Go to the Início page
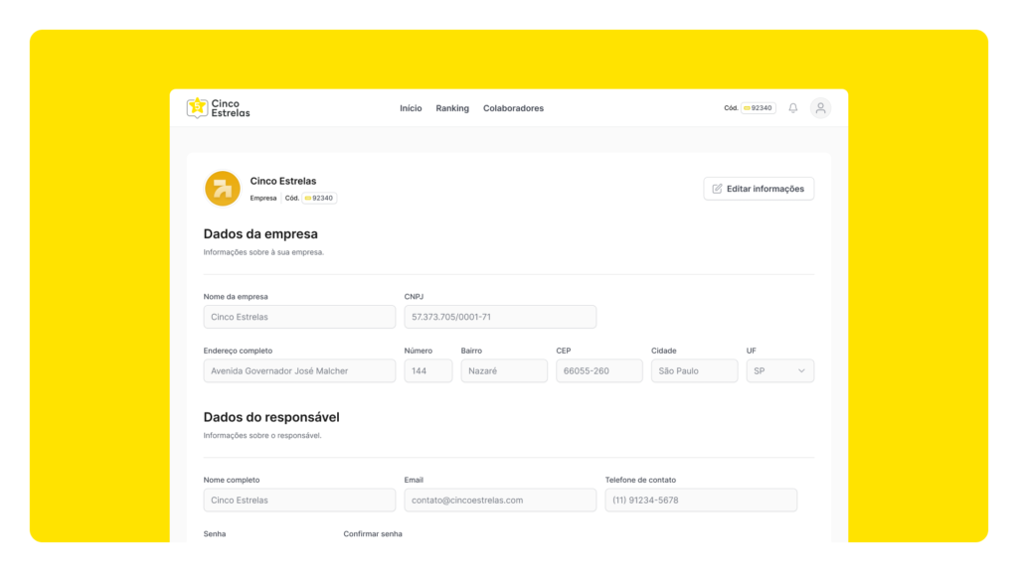The width and height of the screenshot is (1018, 572). tap(411, 108)
